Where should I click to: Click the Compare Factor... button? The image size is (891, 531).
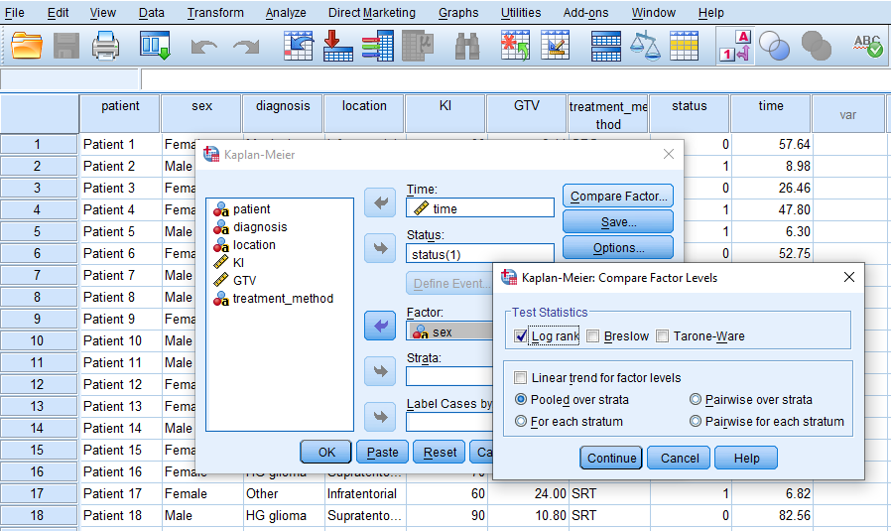coord(618,197)
